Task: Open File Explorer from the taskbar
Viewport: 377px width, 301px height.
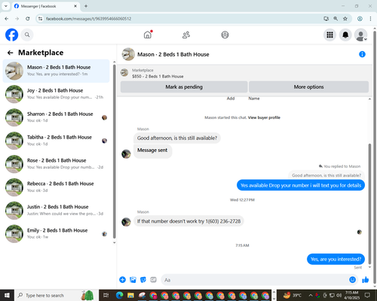Action: 130,295
